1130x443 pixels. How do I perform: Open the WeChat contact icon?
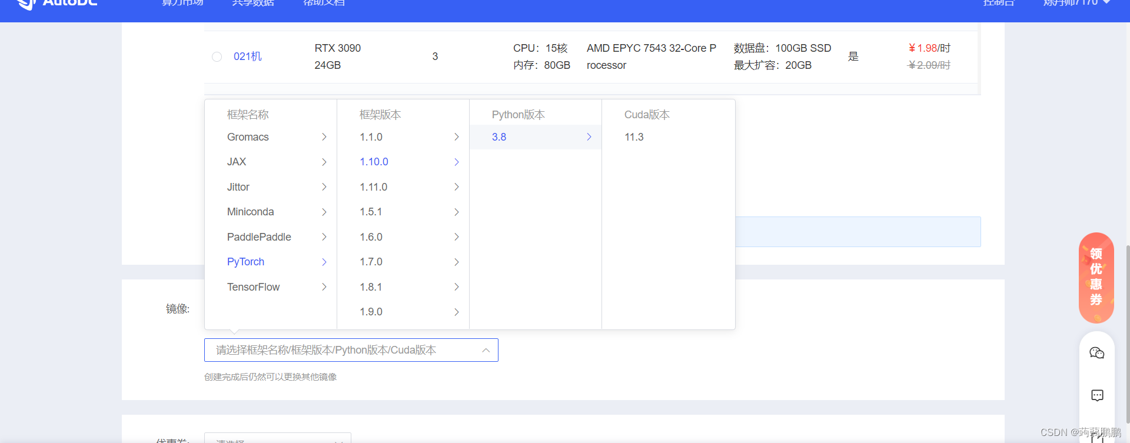click(x=1097, y=353)
